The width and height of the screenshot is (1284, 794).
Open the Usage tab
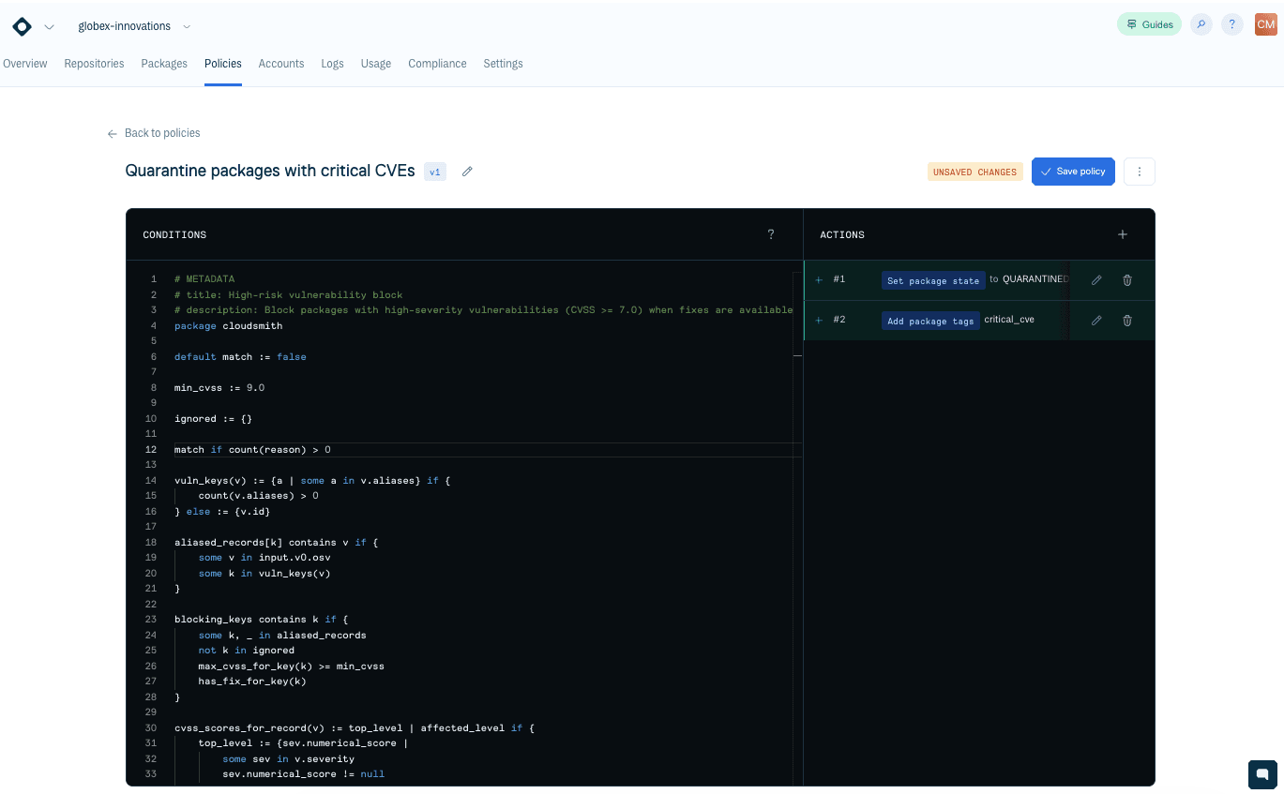(376, 64)
